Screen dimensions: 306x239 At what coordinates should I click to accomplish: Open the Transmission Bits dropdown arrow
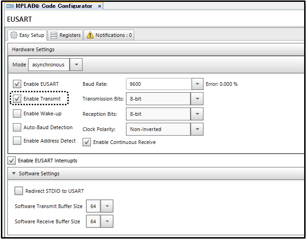[197, 99]
